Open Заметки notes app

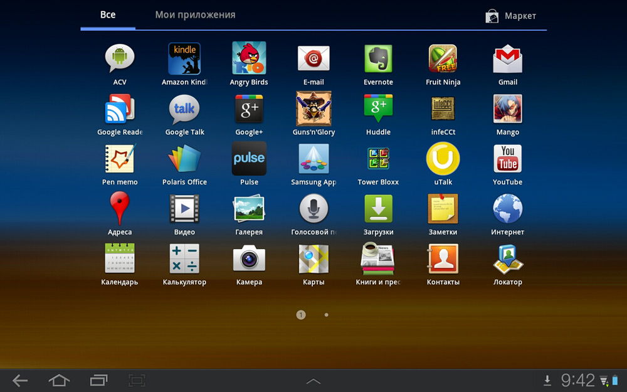[443, 208]
